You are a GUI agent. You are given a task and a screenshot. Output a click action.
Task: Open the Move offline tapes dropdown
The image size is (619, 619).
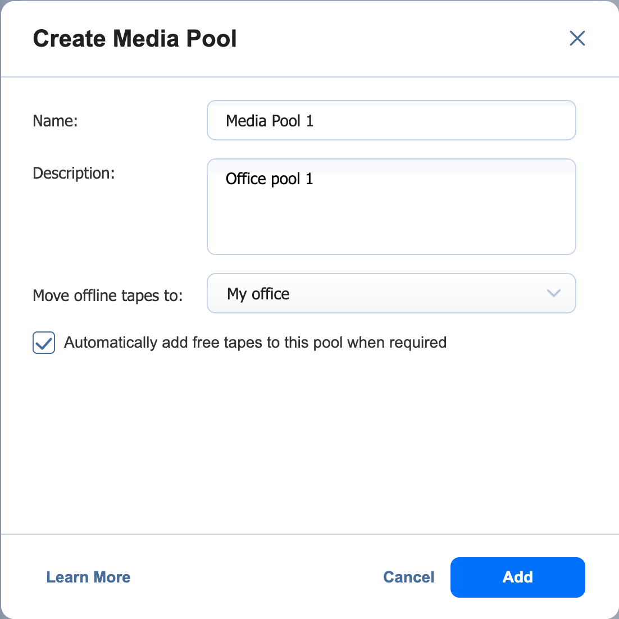tap(392, 293)
